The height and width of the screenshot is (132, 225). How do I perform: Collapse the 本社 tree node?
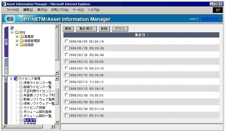click(12, 32)
